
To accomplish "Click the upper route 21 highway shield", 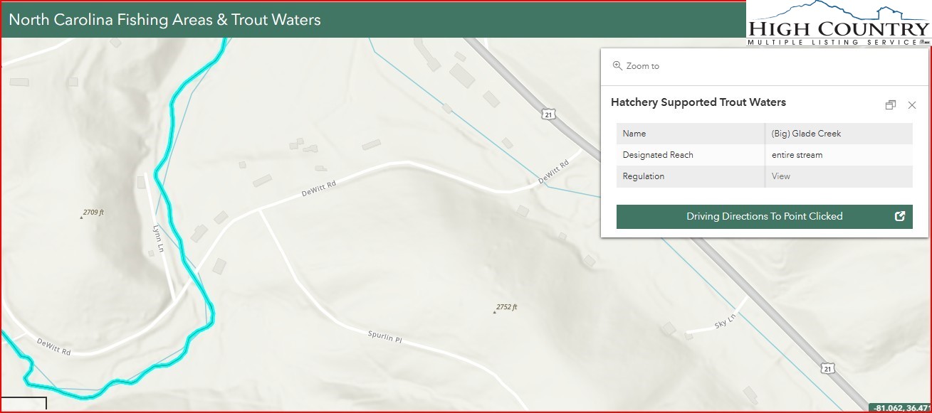I will (547, 114).
